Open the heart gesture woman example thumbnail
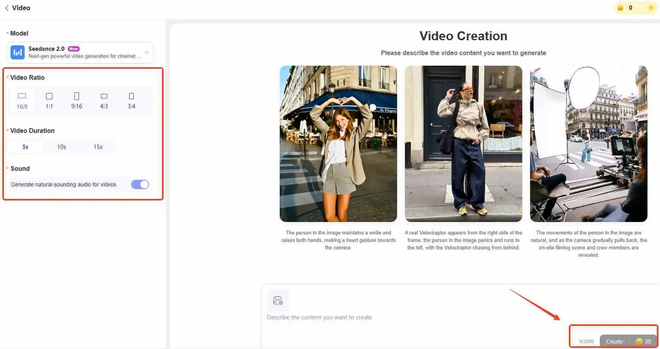Image resolution: width=660 pixels, height=349 pixels. pos(338,144)
